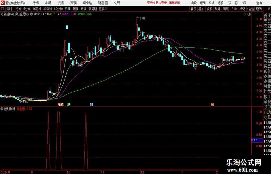This screenshot has height=174, width=271.
Task: Click the 自动 label in right panel
Action: [x=267, y=112]
